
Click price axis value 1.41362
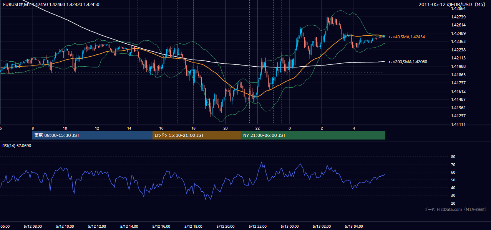459,108
